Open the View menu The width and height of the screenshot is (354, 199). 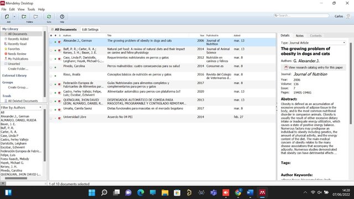click(21, 9)
